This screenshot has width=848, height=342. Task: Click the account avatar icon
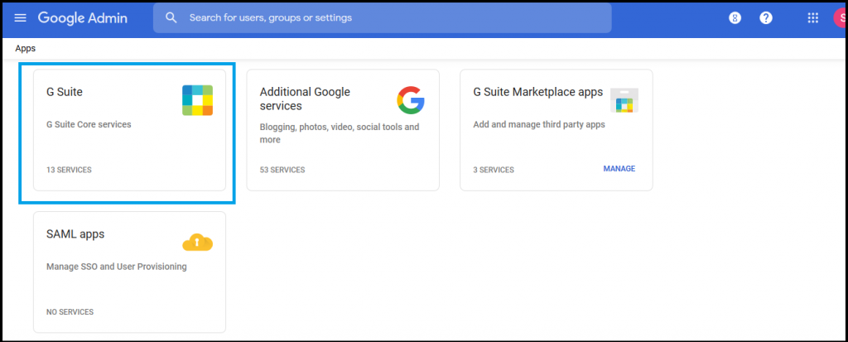point(841,18)
